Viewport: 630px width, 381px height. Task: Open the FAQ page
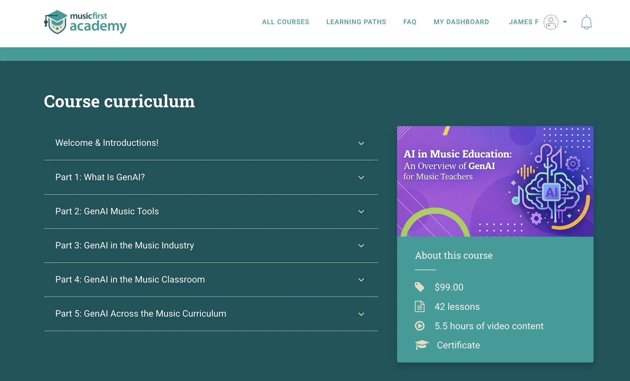click(x=410, y=22)
